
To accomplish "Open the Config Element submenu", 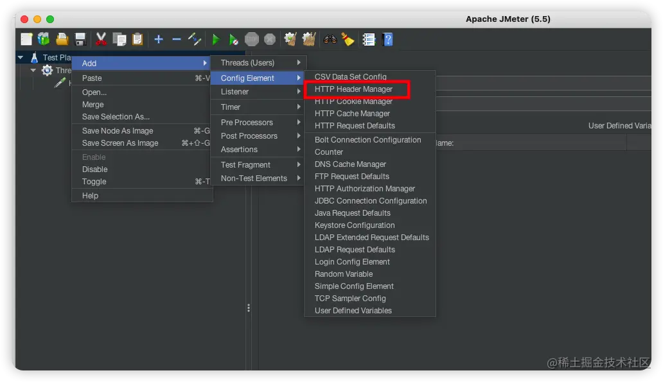I will click(x=258, y=78).
